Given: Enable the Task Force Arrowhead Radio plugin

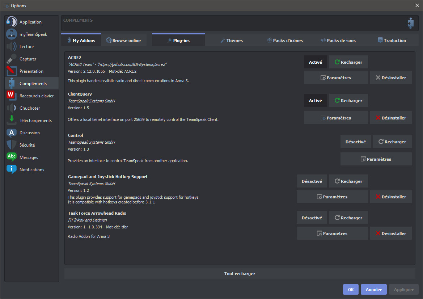Looking at the screenshot, I should click(312, 218).
